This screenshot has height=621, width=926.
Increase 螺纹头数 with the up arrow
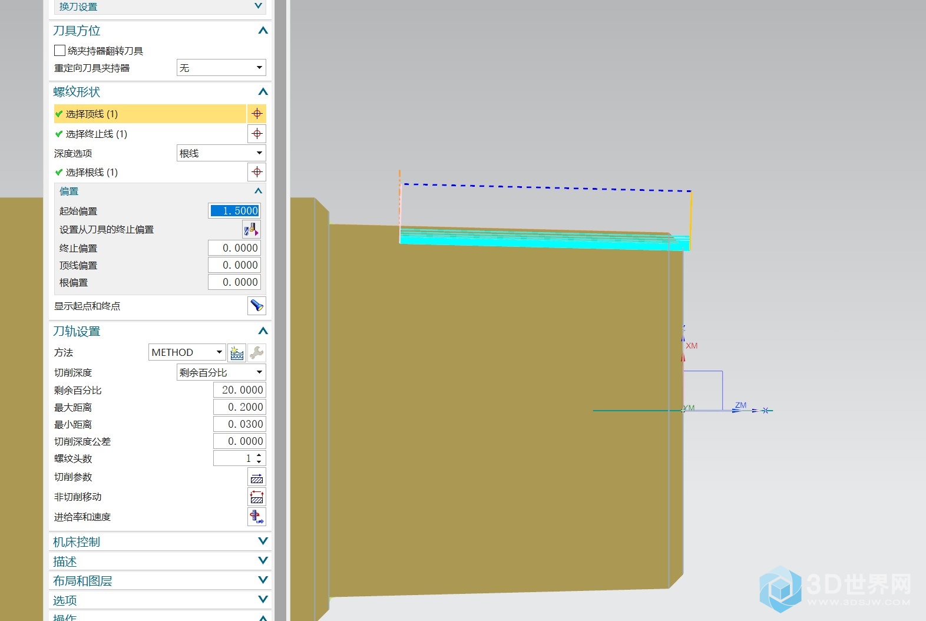(x=259, y=455)
